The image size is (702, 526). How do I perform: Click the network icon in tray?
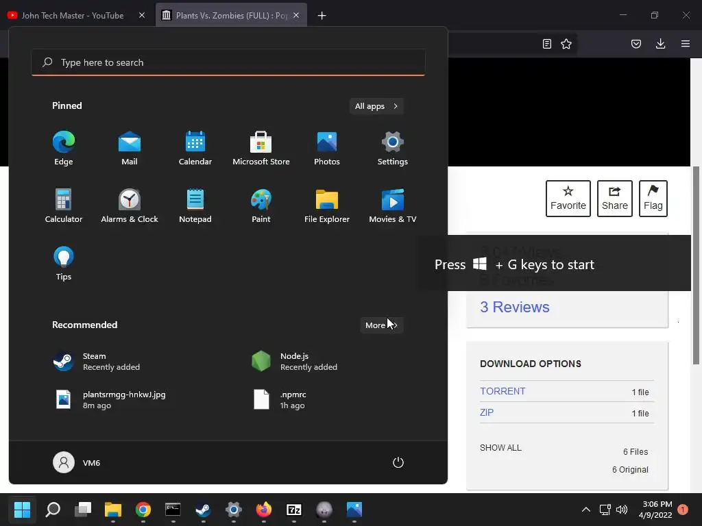click(x=605, y=510)
